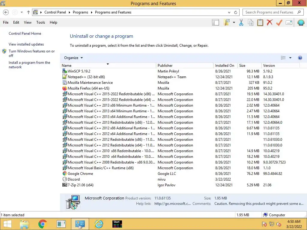The width and height of the screenshot is (307, 230).
Task: Open the Start button on taskbar
Action: [7, 224]
